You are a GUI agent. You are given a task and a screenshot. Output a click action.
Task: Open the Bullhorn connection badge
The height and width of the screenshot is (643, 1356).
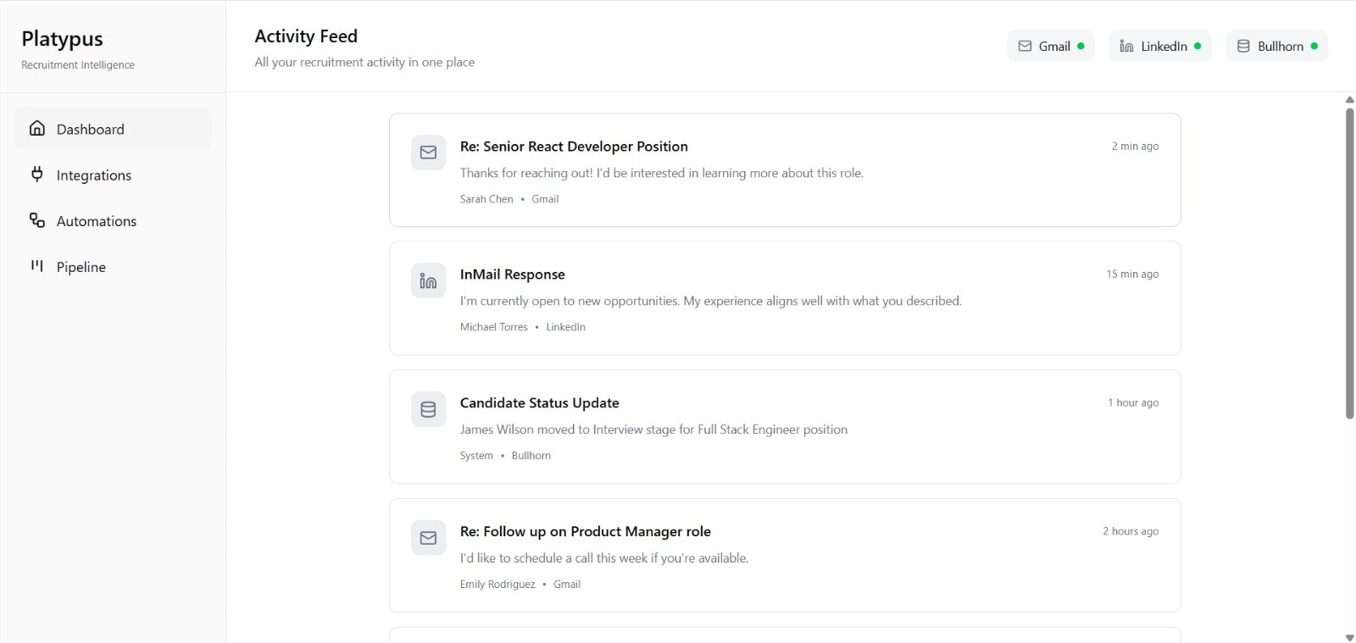(x=1277, y=46)
